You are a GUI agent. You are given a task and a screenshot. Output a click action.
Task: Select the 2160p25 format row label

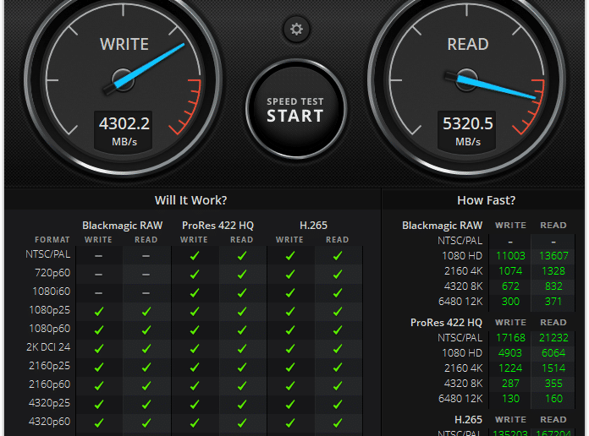50,366
